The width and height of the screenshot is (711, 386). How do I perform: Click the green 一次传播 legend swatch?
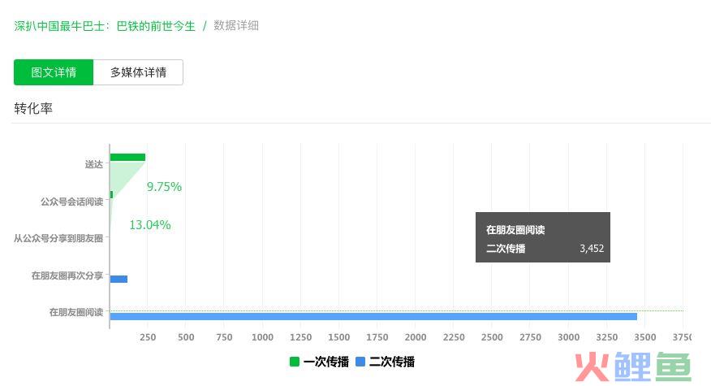(295, 362)
